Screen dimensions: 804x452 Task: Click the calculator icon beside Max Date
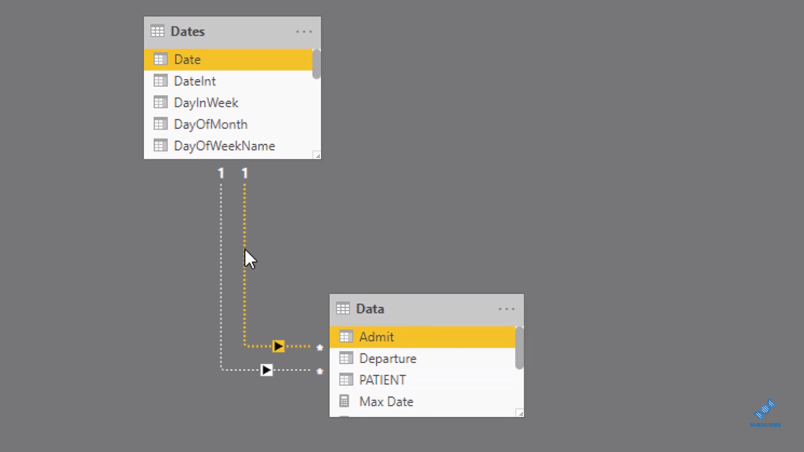coord(345,401)
